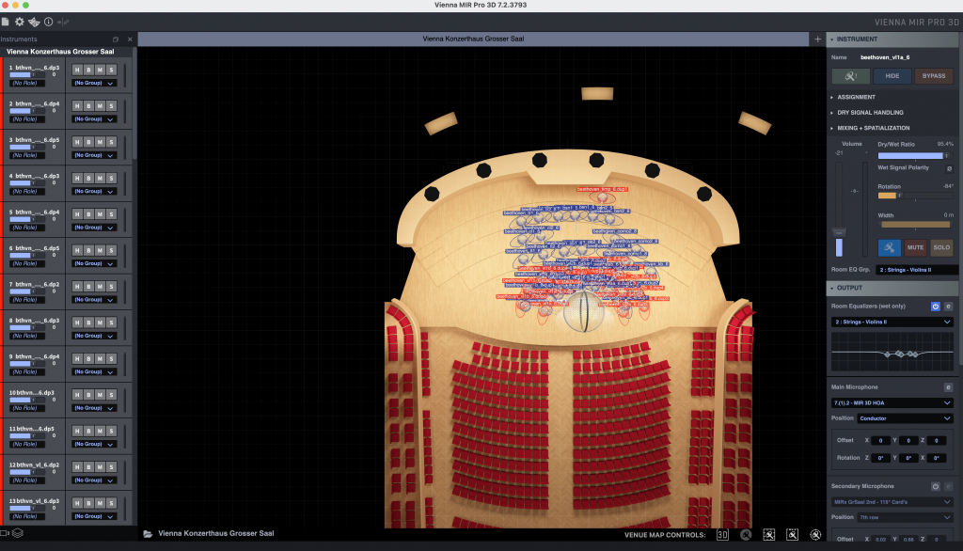
Task: Open the Room Equalizers editor button
Action: (x=948, y=306)
